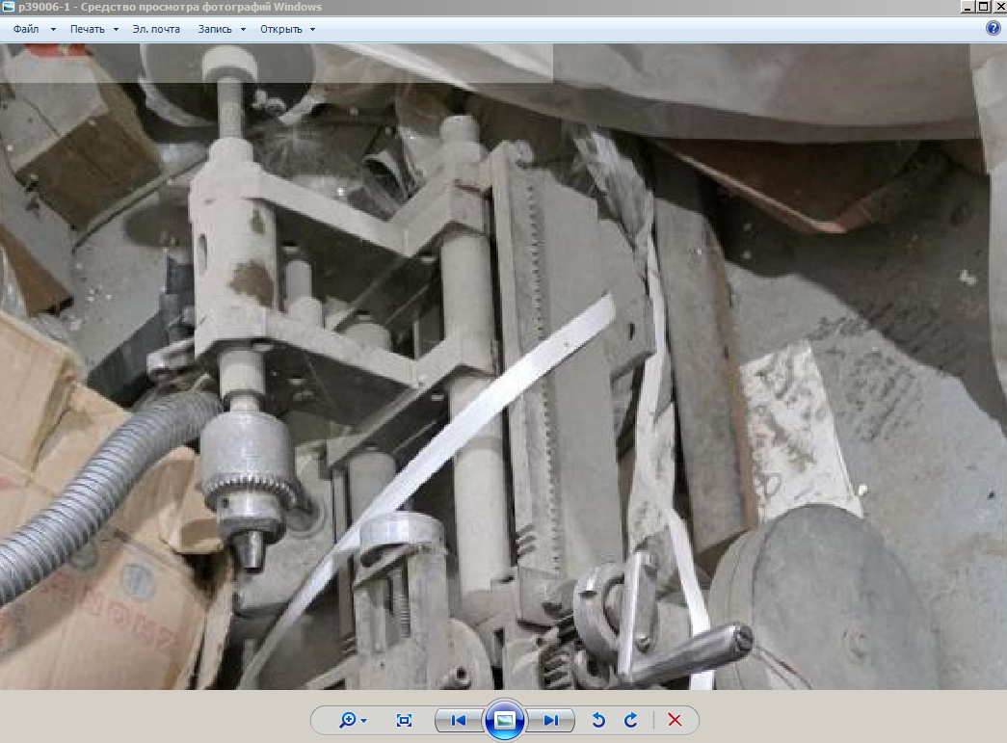Image resolution: width=1007 pixels, height=743 pixels.
Task: Close the photo viewer window
Action: point(998,6)
